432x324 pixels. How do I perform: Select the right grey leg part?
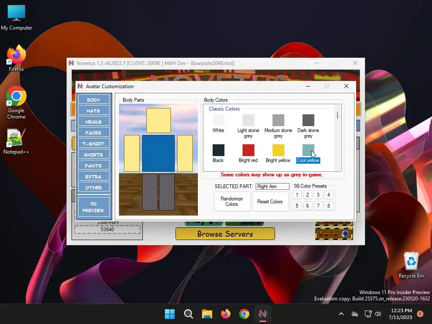click(167, 192)
